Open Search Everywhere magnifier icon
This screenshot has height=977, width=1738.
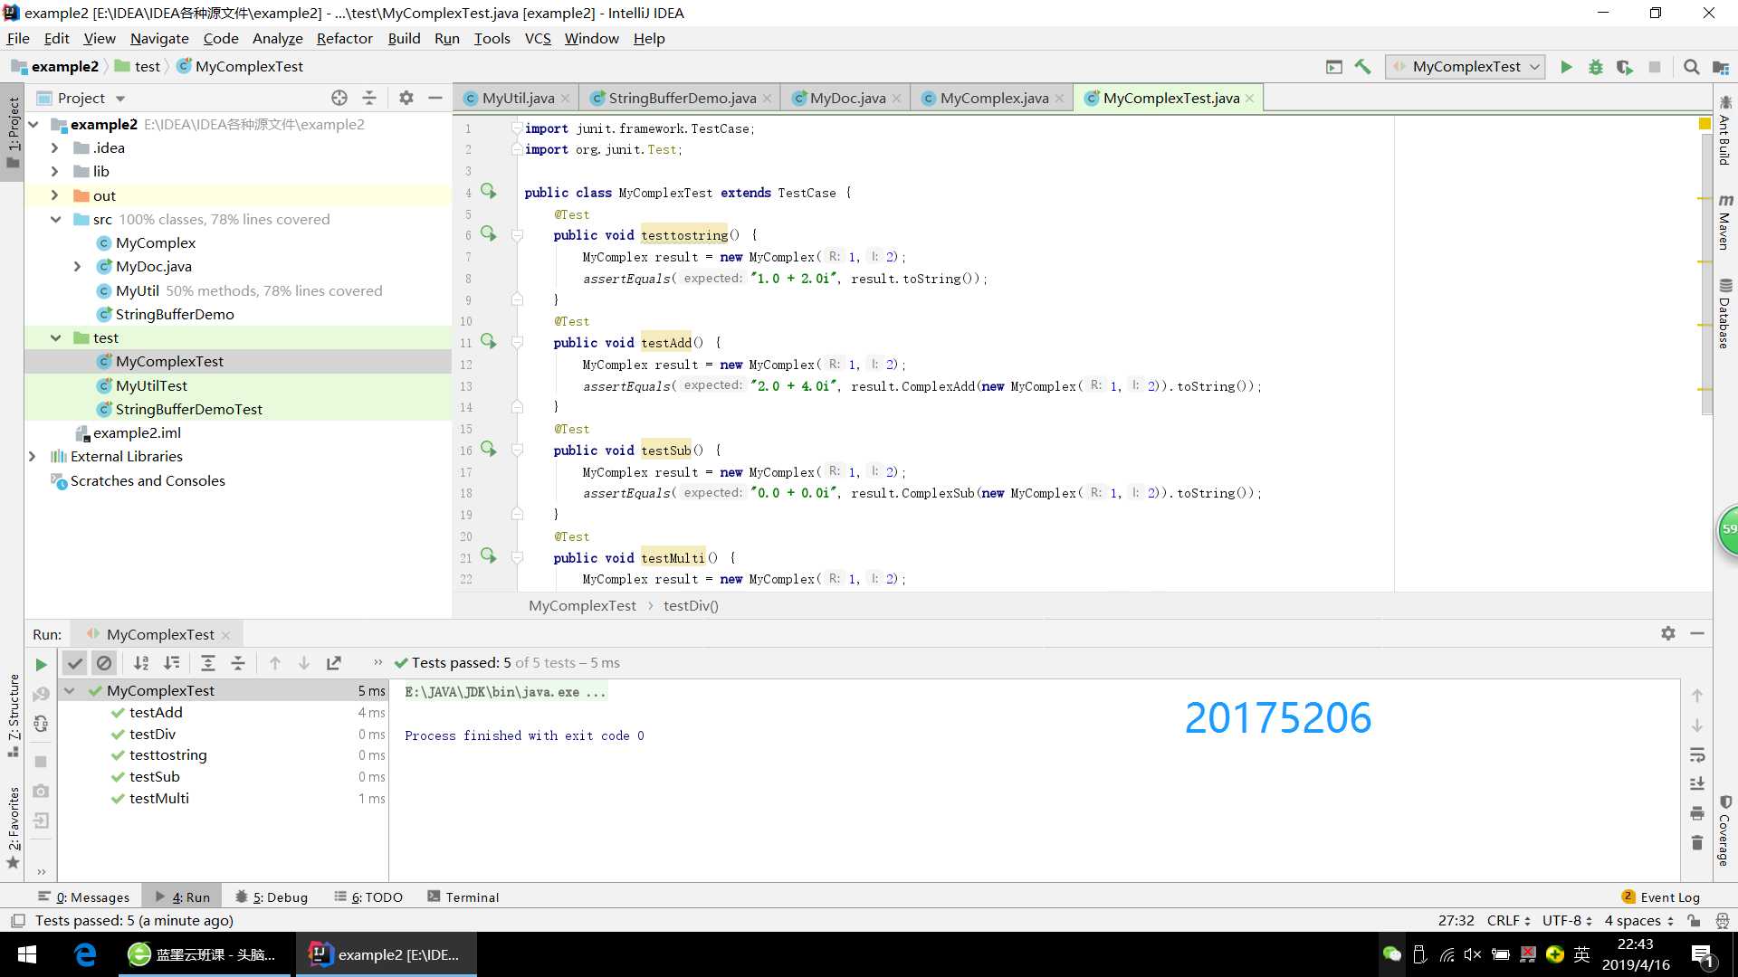coord(1691,67)
